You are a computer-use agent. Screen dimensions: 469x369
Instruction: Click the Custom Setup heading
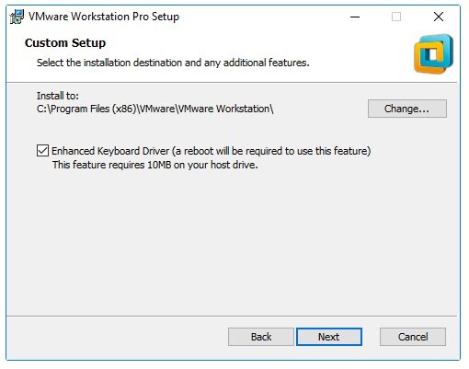click(65, 43)
